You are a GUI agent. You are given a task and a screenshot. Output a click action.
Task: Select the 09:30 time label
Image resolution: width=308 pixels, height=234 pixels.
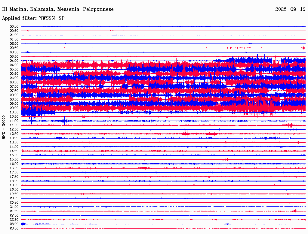pos(14,108)
